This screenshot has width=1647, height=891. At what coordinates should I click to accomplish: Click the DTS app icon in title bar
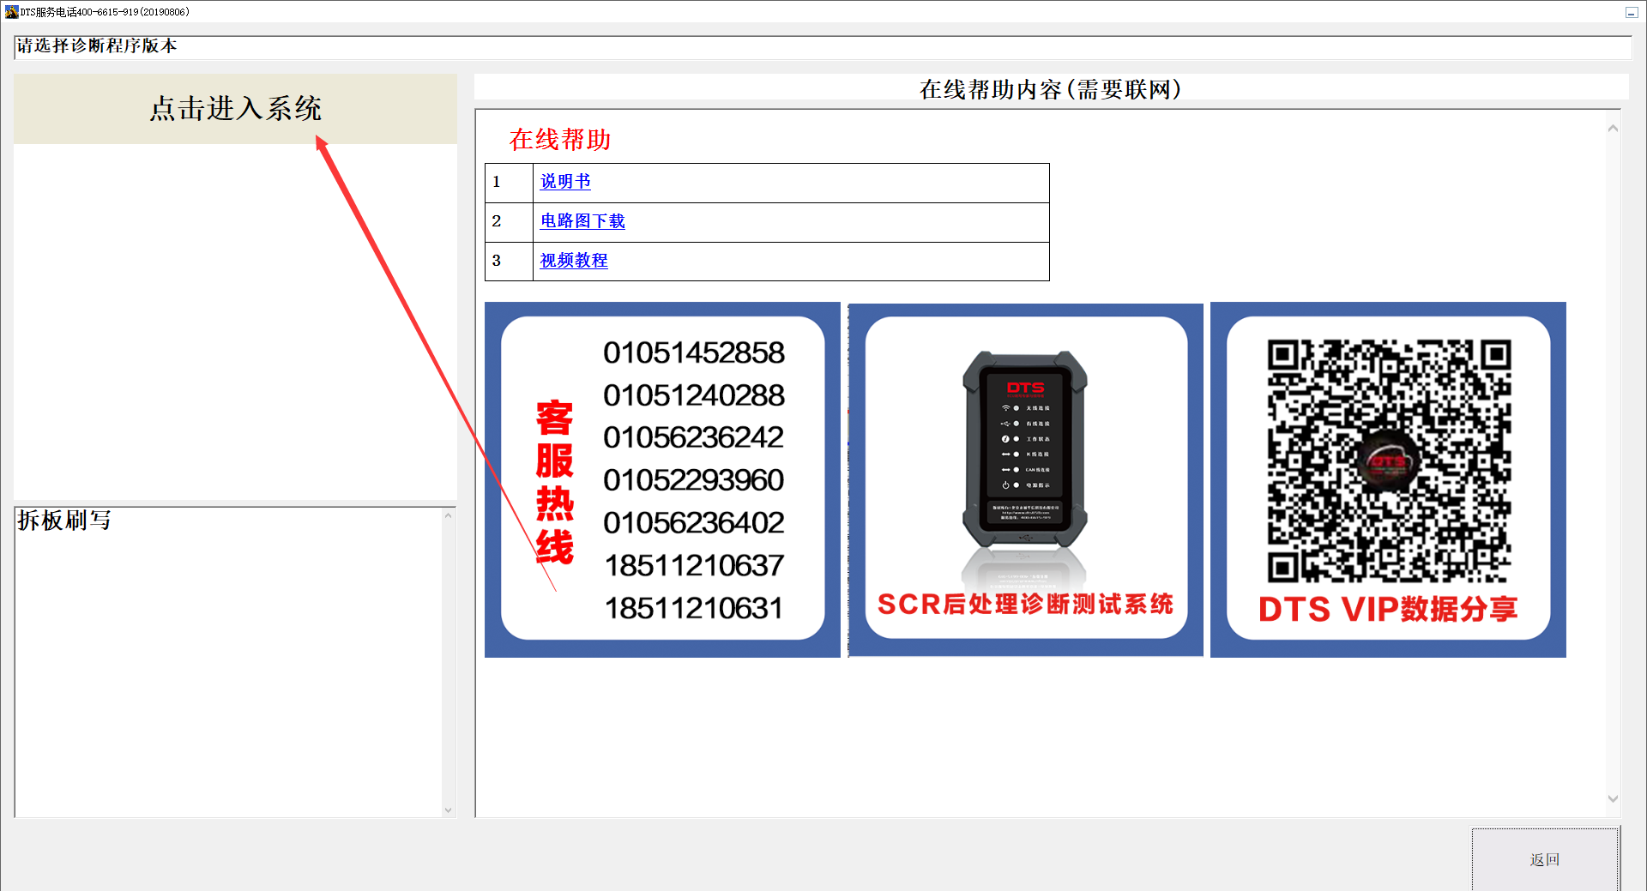(11, 12)
